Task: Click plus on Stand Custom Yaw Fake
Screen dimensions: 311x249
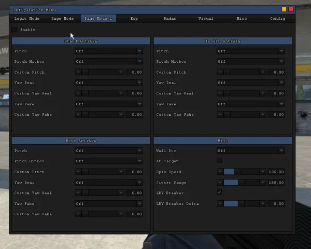Action: pyautogui.click(x=121, y=114)
